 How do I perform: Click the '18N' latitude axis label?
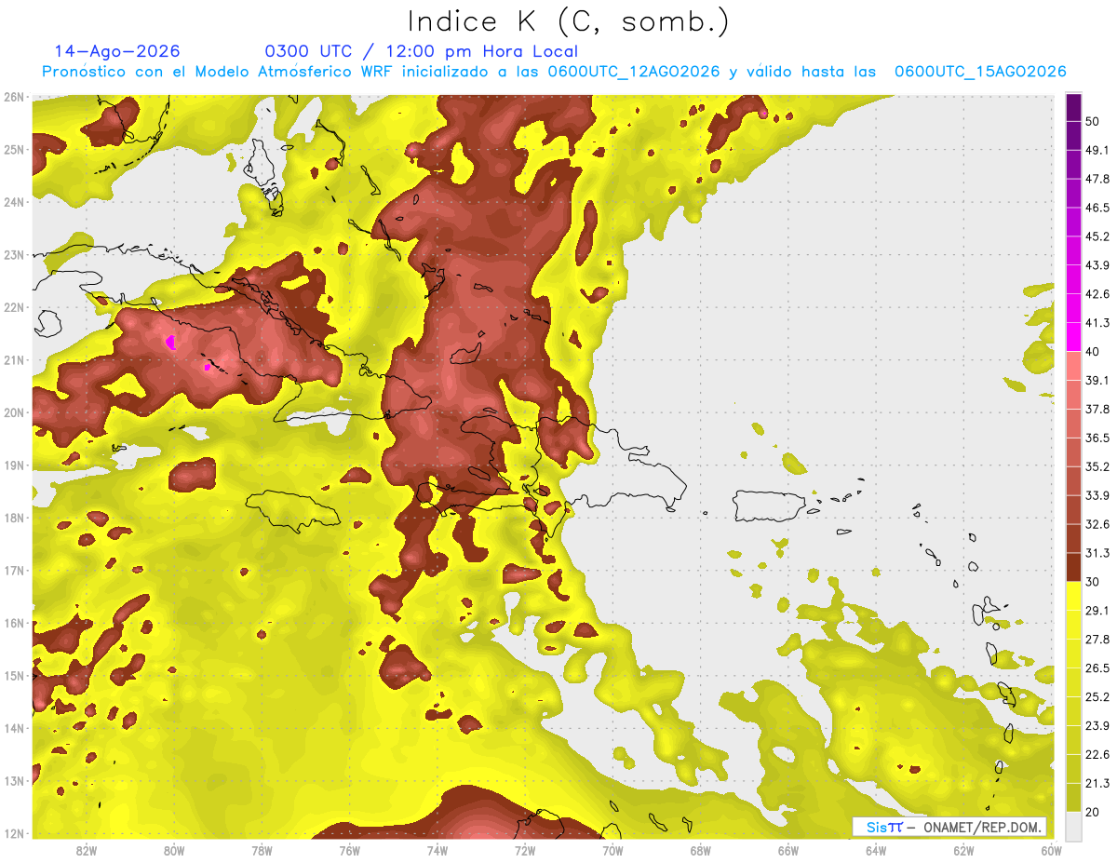(x=14, y=518)
